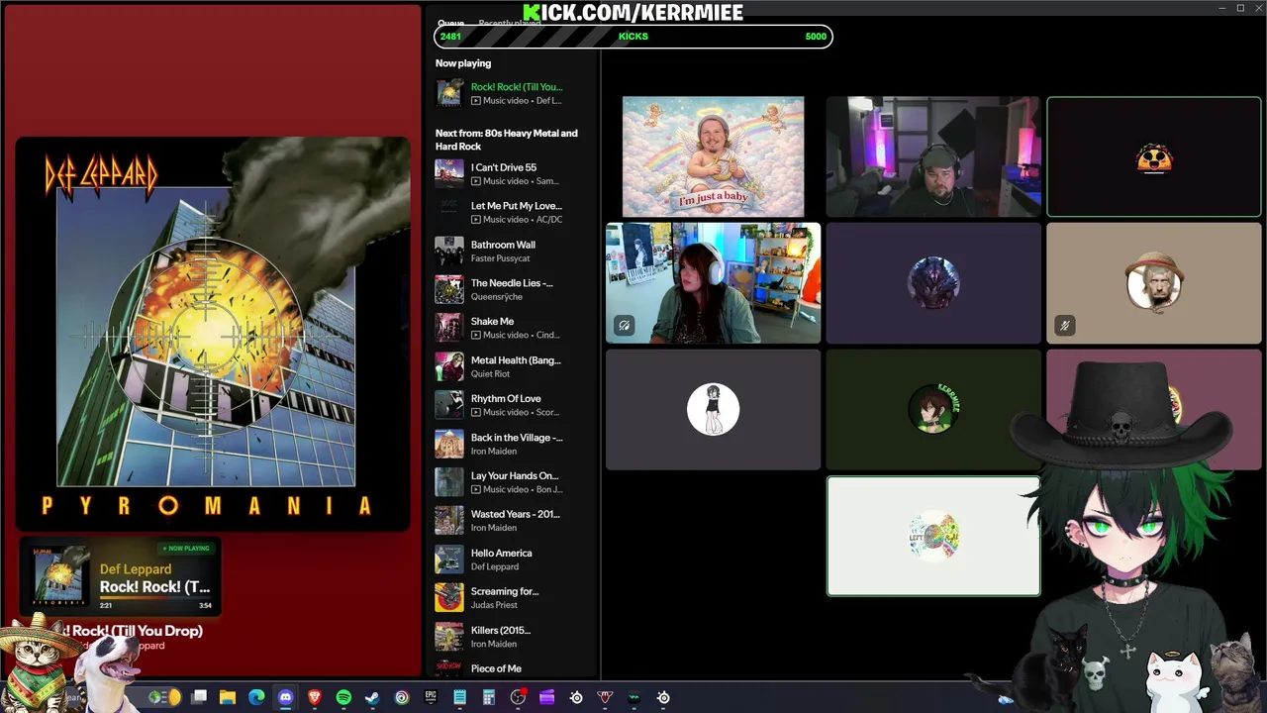The width and height of the screenshot is (1267, 713).
Task: Click the muted mic icon on woman's webcam tile
Action: tap(625, 325)
